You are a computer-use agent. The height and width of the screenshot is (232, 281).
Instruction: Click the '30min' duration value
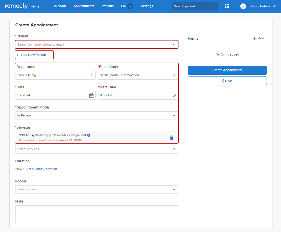click(20, 169)
